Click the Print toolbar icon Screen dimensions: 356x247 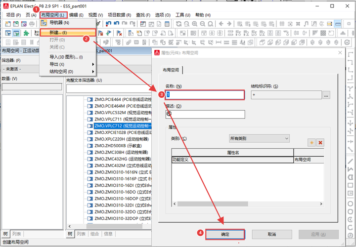pos(32,24)
